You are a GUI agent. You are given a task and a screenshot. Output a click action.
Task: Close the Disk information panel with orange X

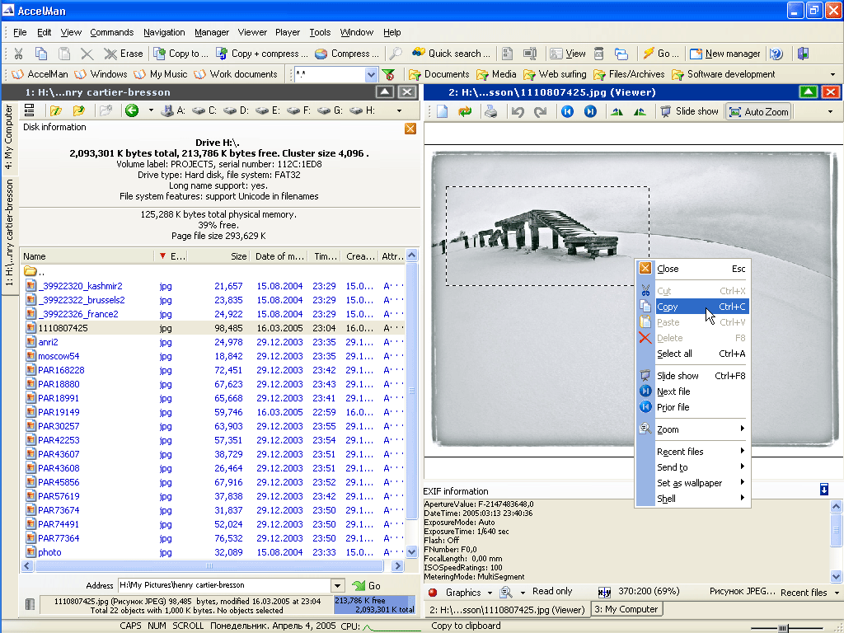click(410, 129)
